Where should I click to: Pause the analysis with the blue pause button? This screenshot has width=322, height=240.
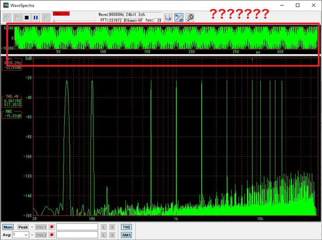point(36,17)
